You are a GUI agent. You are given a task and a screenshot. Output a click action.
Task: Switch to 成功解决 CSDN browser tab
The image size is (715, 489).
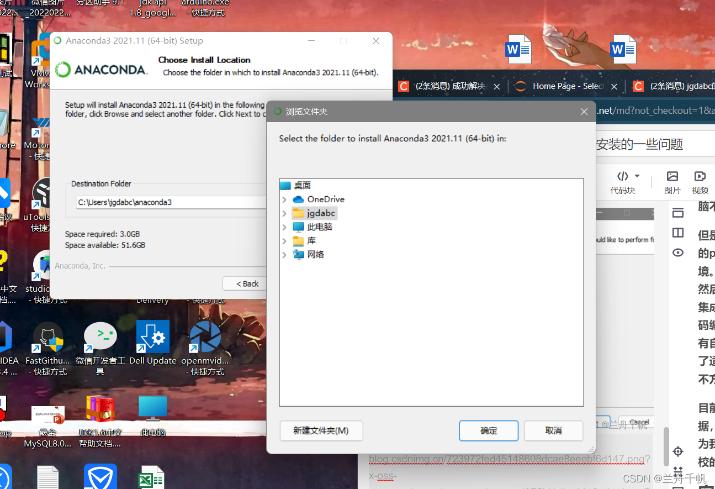click(x=450, y=86)
